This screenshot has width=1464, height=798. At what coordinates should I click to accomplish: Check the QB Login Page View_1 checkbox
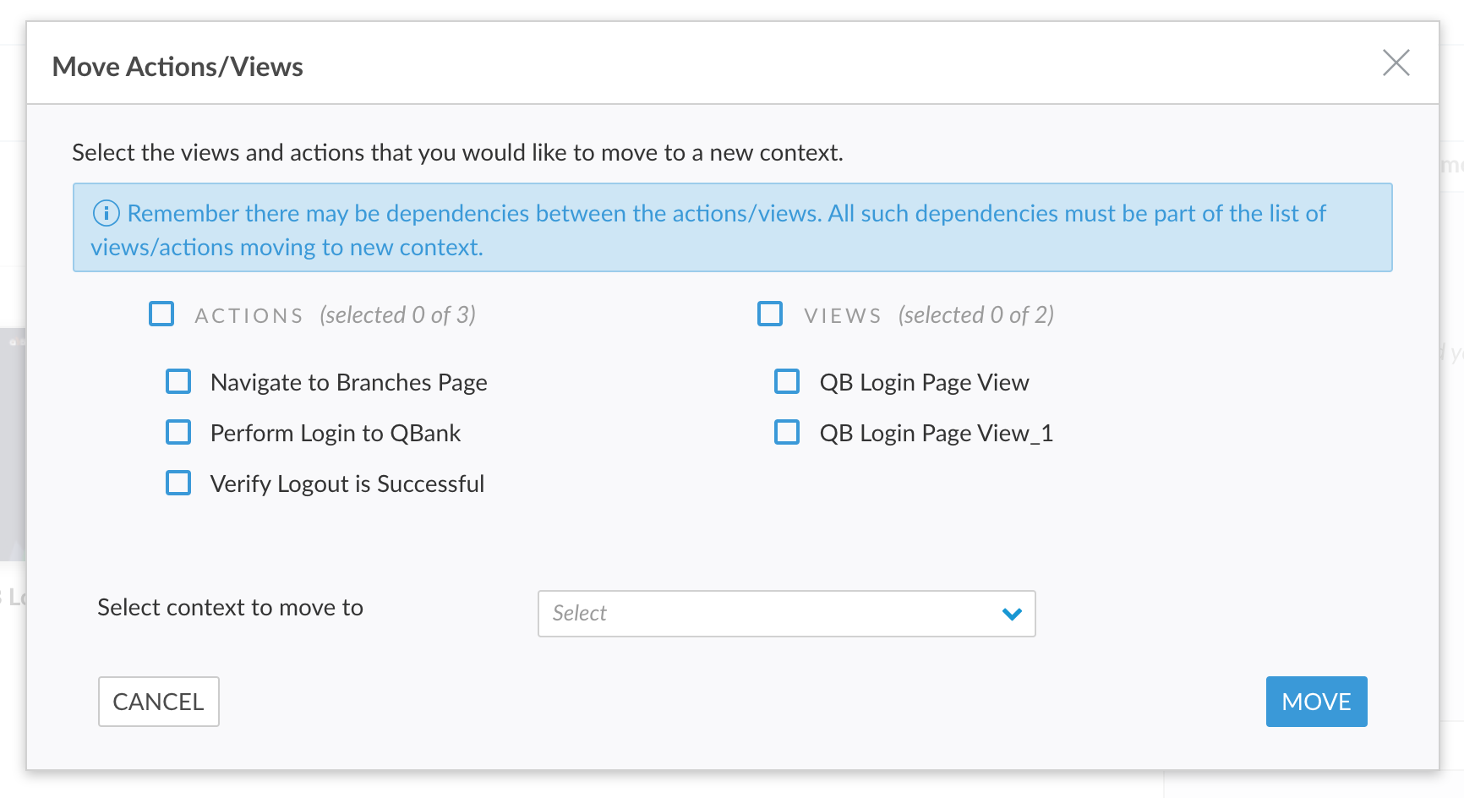[x=787, y=433]
